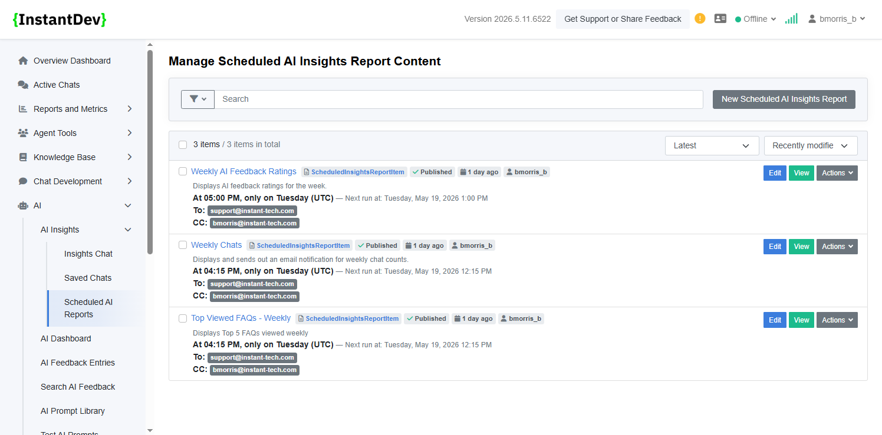The image size is (882, 435).
Task: Click the green signal strength bars icon
Action: [791, 19]
